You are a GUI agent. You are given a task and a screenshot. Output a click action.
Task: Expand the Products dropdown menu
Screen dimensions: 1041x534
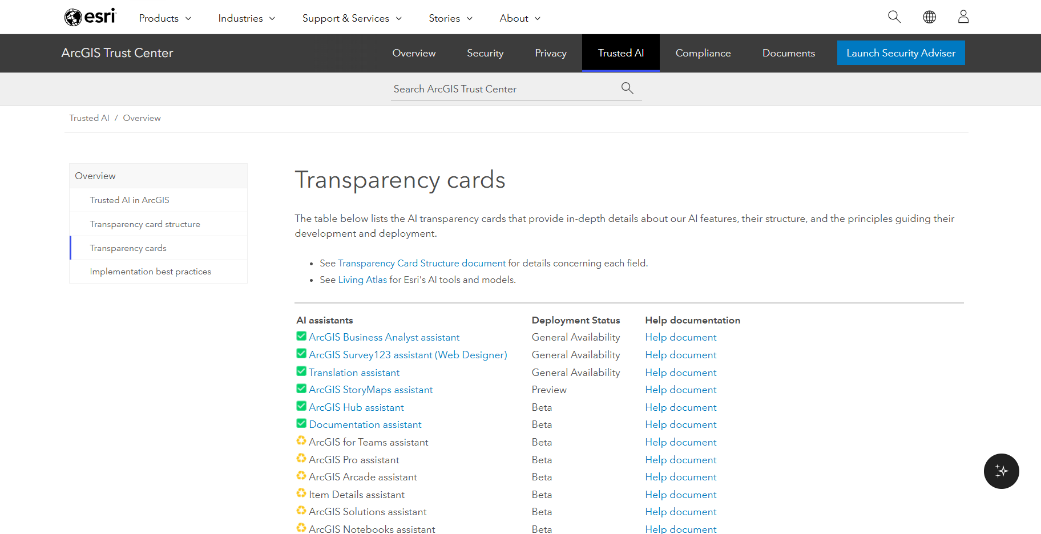[x=165, y=18]
